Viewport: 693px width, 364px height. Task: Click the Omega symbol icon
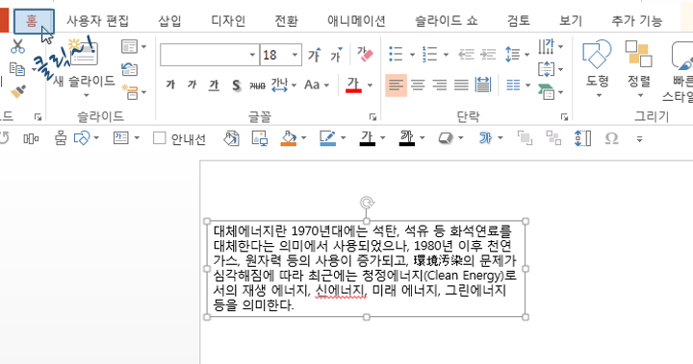(611, 138)
